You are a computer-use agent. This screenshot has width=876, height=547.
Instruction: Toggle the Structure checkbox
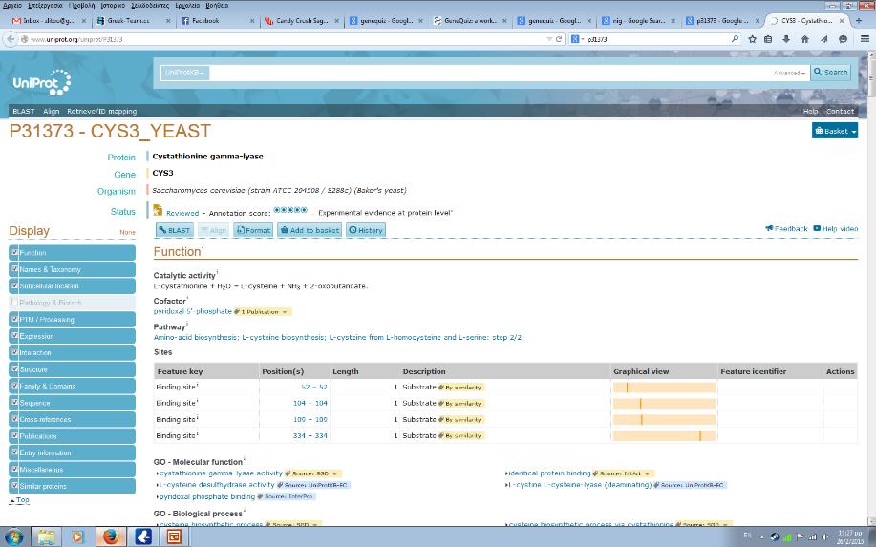pos(15,368)
